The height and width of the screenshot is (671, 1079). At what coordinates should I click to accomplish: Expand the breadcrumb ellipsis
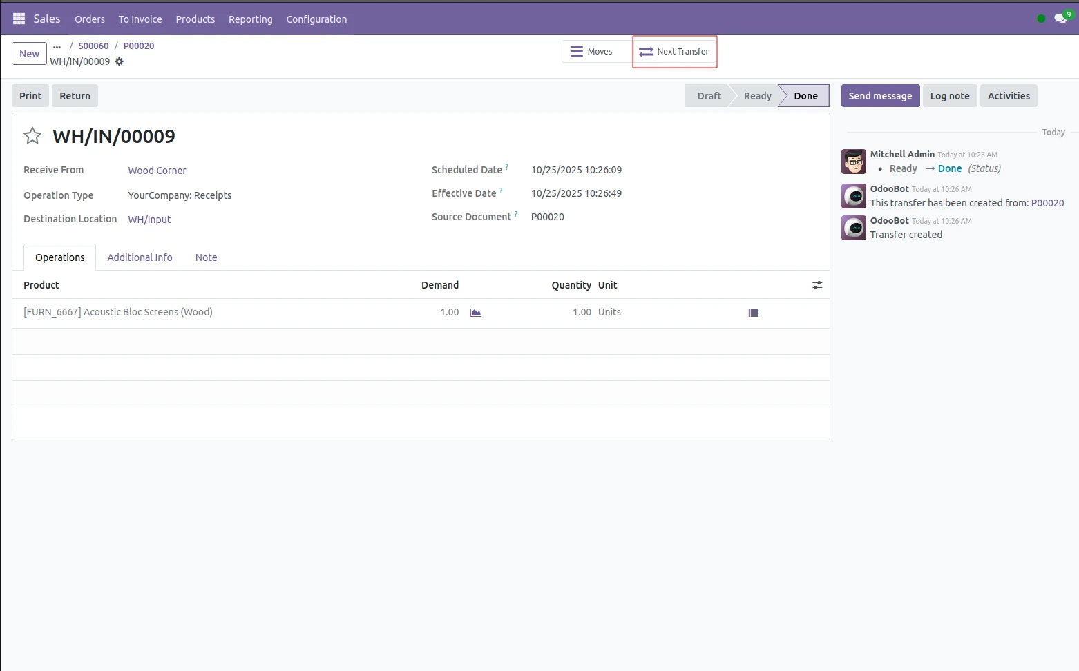coord(57,46)
